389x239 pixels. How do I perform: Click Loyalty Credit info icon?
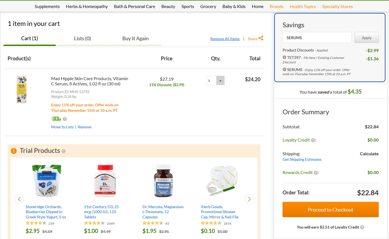tap(313, 140)
